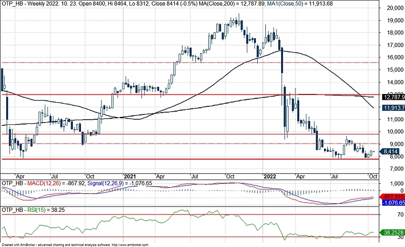Click the -867.915 MACD value label
Screen dimensions: 405x247
point(393,197)
